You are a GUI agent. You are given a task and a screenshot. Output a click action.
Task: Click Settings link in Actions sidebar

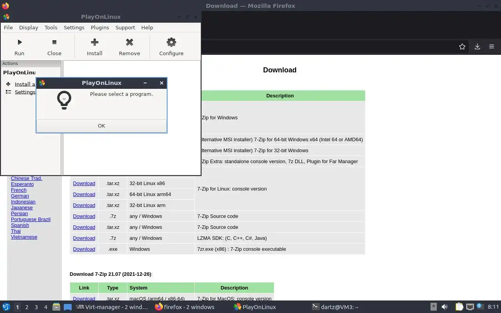tap(25, 92)
